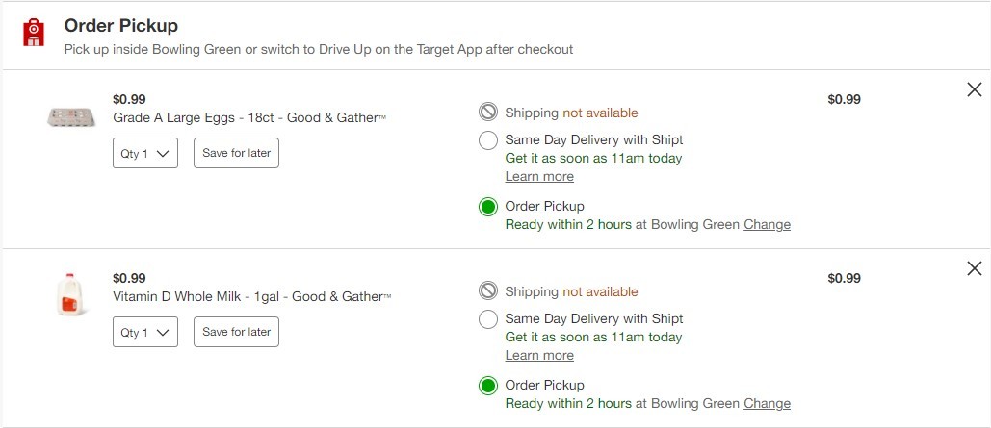Open the Qty 1 dropdown for milk

click(x=145, y=332)
